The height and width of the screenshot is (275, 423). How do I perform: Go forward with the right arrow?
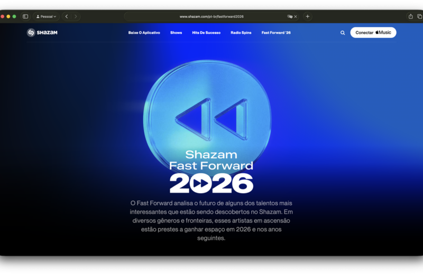tap(76, 16)
